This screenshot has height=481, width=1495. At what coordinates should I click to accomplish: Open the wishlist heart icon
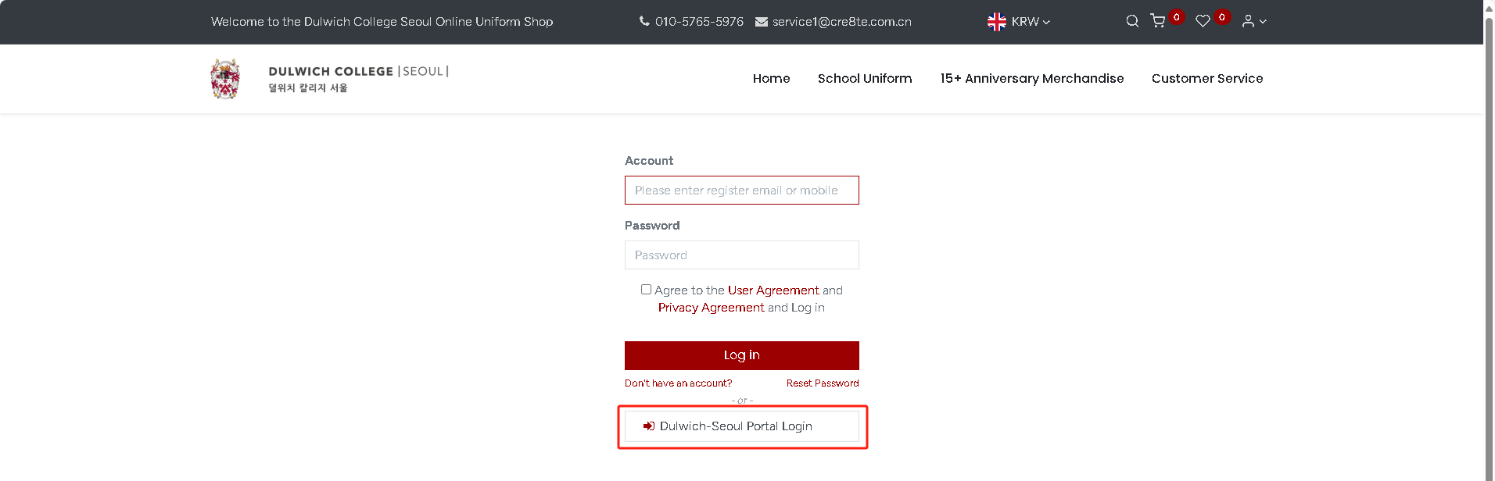1203,21
